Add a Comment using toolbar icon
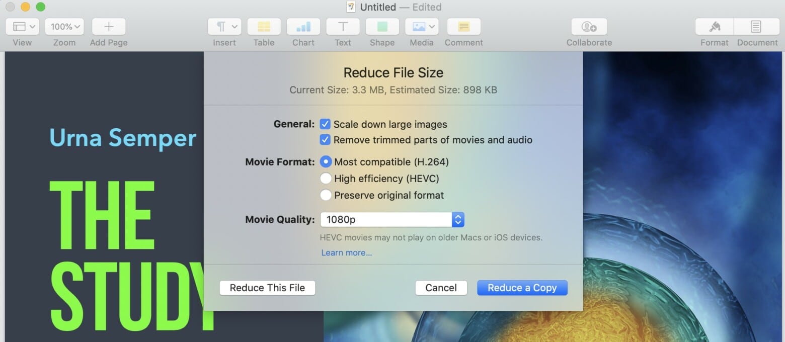The height and width of the screenshot is (342, 785). coord(463,27)
